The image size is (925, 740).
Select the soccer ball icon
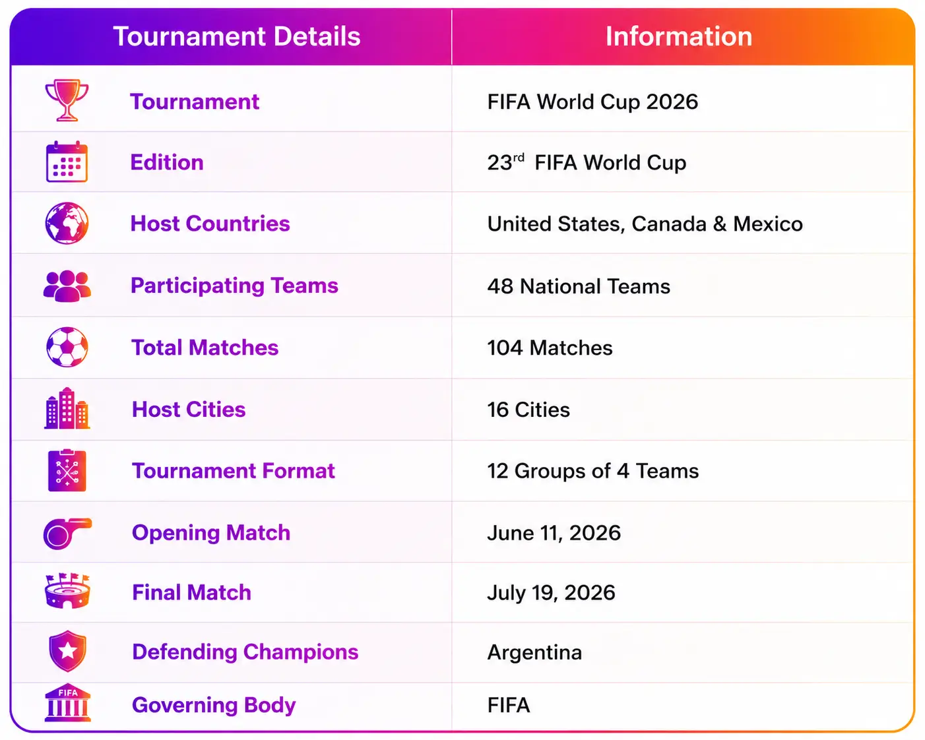click(x=67, y=347)
